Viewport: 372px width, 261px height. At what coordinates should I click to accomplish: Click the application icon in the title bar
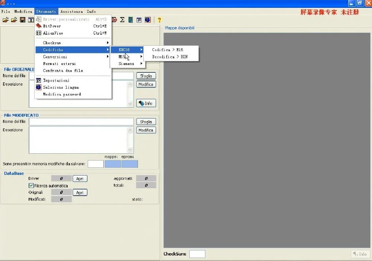pyautogui.click(x=3, y=3)
